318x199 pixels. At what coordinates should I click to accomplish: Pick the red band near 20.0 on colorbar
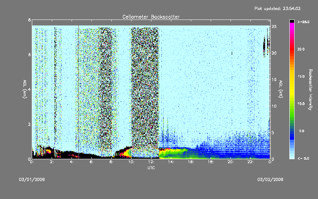292,49
